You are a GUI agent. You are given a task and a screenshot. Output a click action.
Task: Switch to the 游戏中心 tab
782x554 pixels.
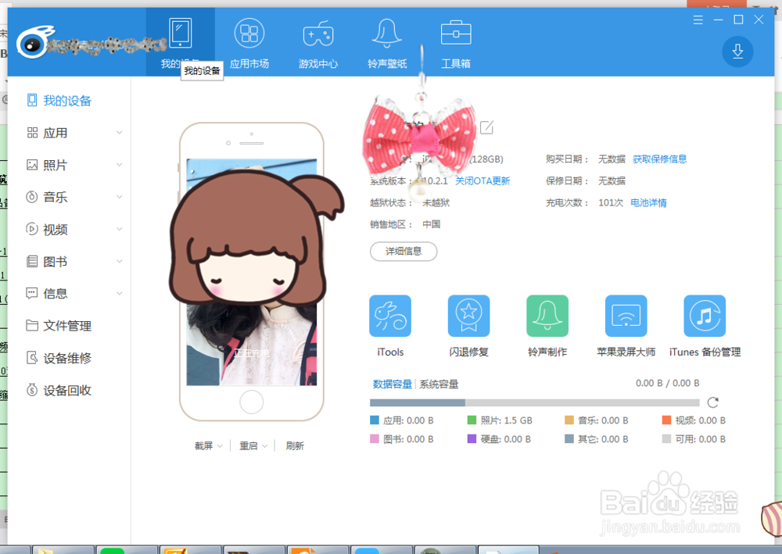point(318,41)
